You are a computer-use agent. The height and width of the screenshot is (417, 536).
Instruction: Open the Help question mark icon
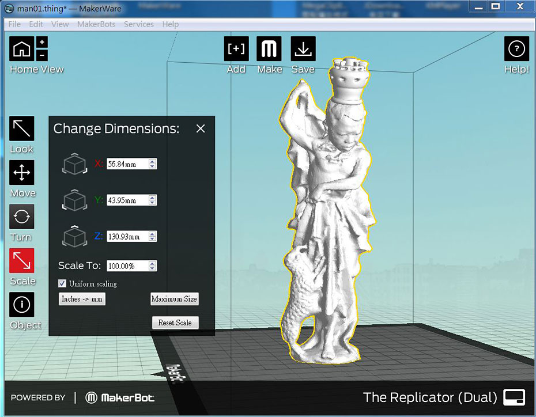click(x=516, y=49)
